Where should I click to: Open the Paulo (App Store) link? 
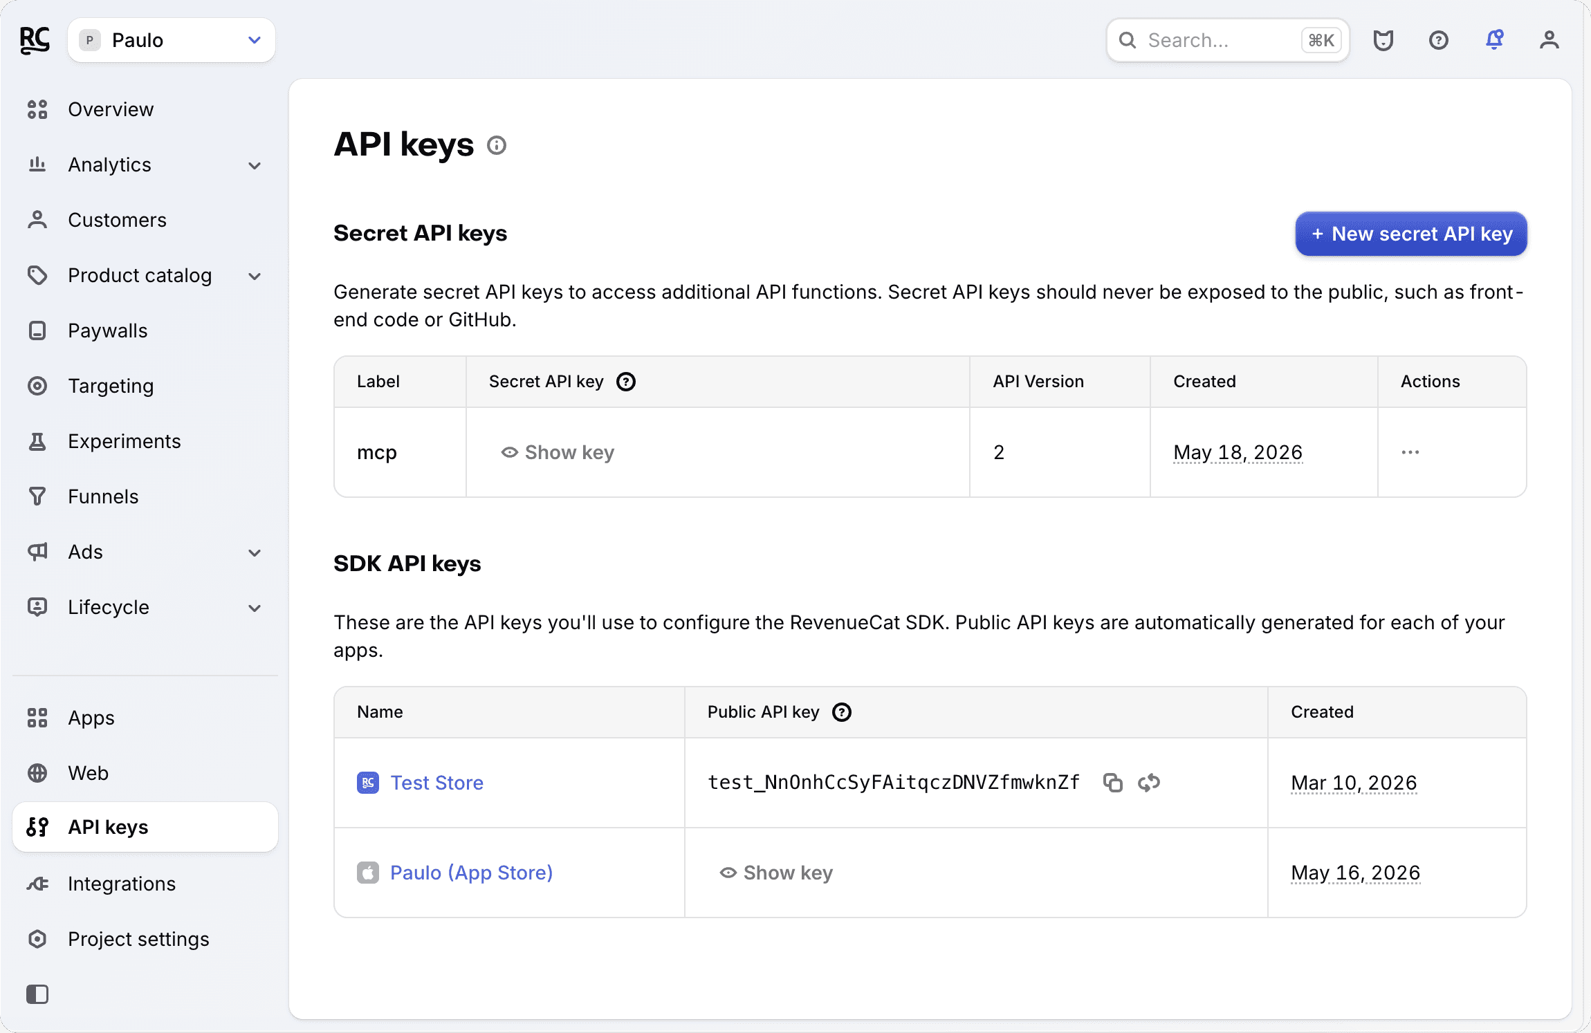coord(472,873)
